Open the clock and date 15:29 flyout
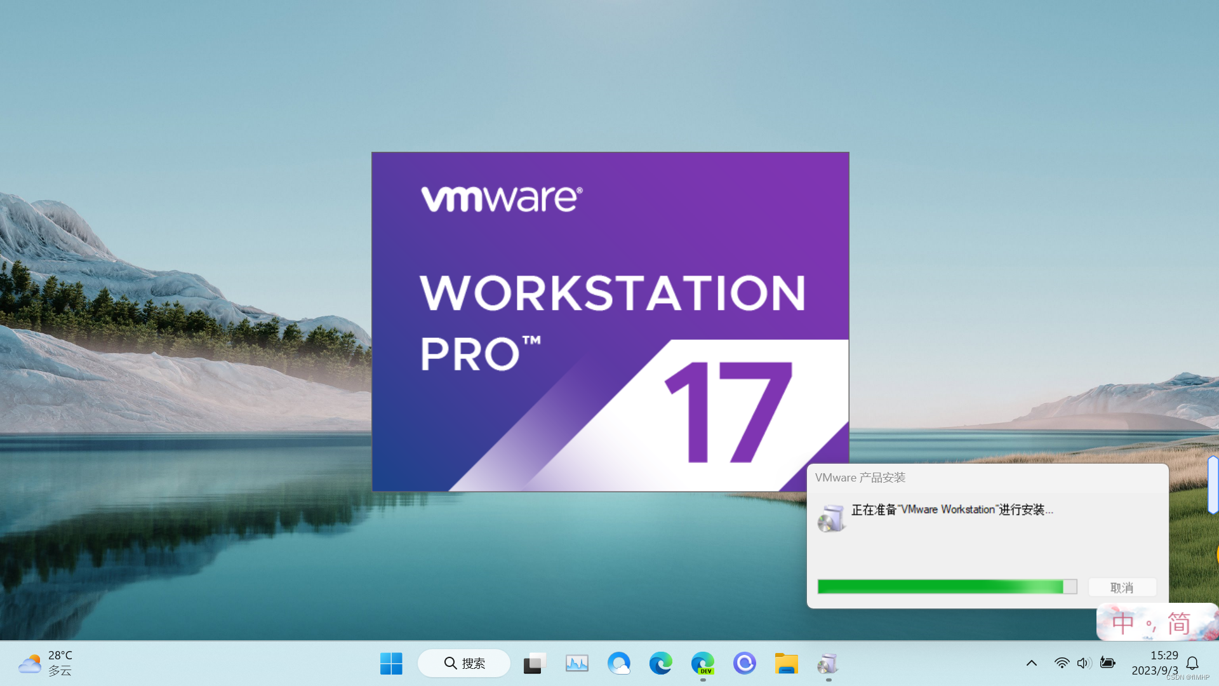Viewport: 1219px width, 686px height. [1154, 663]
